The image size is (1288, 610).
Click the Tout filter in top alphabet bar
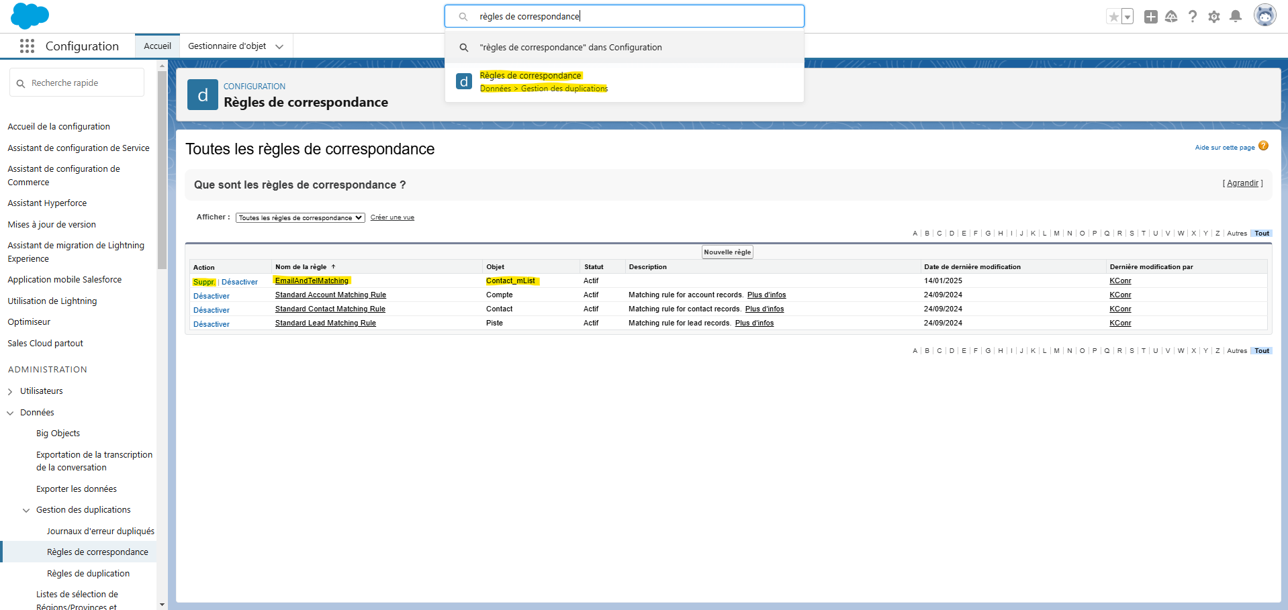click(1262, 234)
